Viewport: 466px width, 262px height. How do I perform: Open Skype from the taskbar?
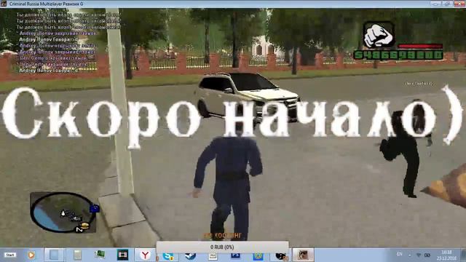tap(168, 256)
